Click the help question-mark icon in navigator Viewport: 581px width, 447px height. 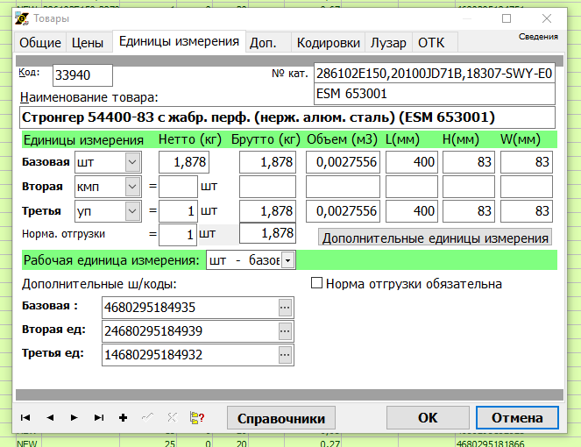point(197,418)
